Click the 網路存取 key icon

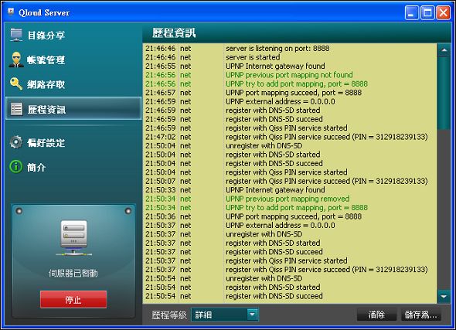16,84
